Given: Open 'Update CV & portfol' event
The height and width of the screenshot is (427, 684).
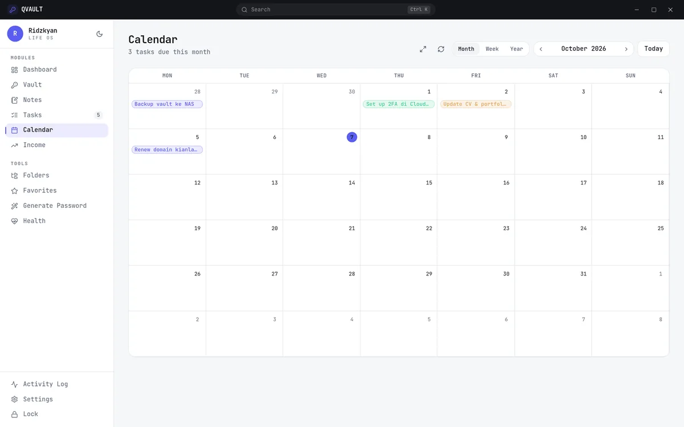Looking at the screenshot, I should pyautogui.click(x=476, y=104).
